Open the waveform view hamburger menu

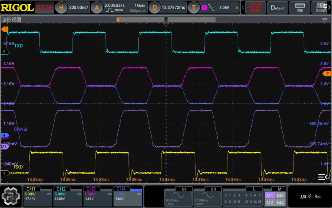pyautogui.click(x=325, y=20)
